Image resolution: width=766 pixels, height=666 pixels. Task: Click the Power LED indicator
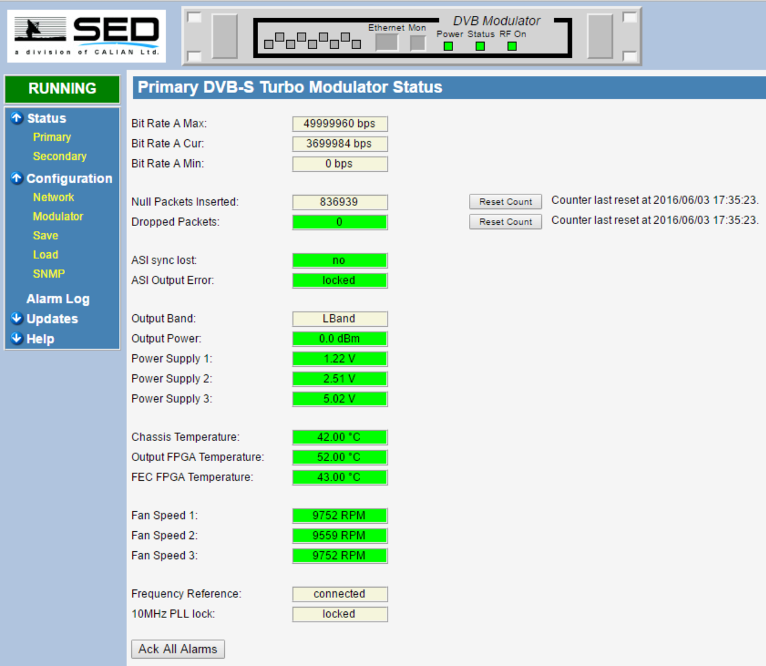(448, 46)
